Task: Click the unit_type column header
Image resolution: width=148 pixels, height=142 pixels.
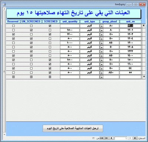Action: pos(90,21)
